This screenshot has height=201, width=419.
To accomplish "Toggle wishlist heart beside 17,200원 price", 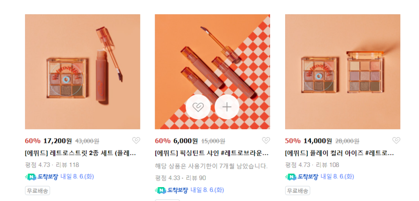I will click(x=136, y=141).
